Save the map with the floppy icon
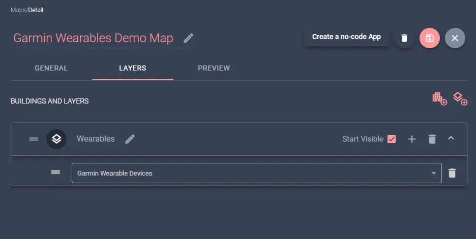Screen dimensions: 476x239 tap(430, 38)
